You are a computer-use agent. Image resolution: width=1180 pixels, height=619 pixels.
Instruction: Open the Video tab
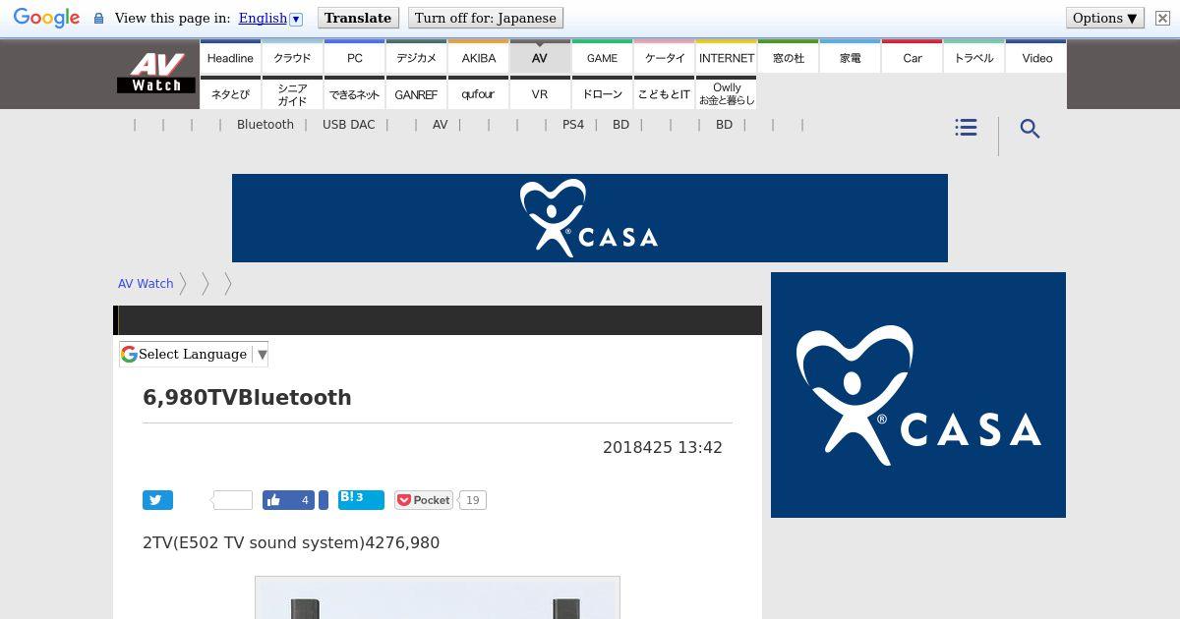point(1036,58)
